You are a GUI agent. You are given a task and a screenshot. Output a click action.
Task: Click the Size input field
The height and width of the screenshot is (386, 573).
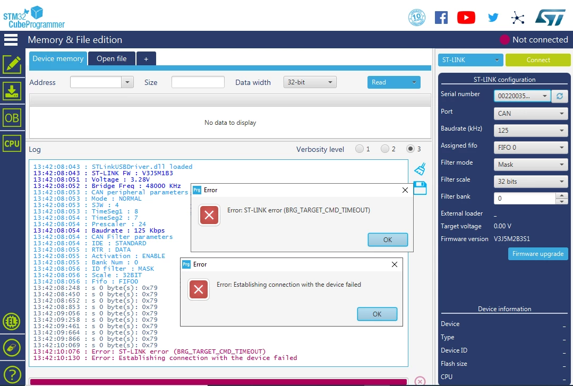198,82
